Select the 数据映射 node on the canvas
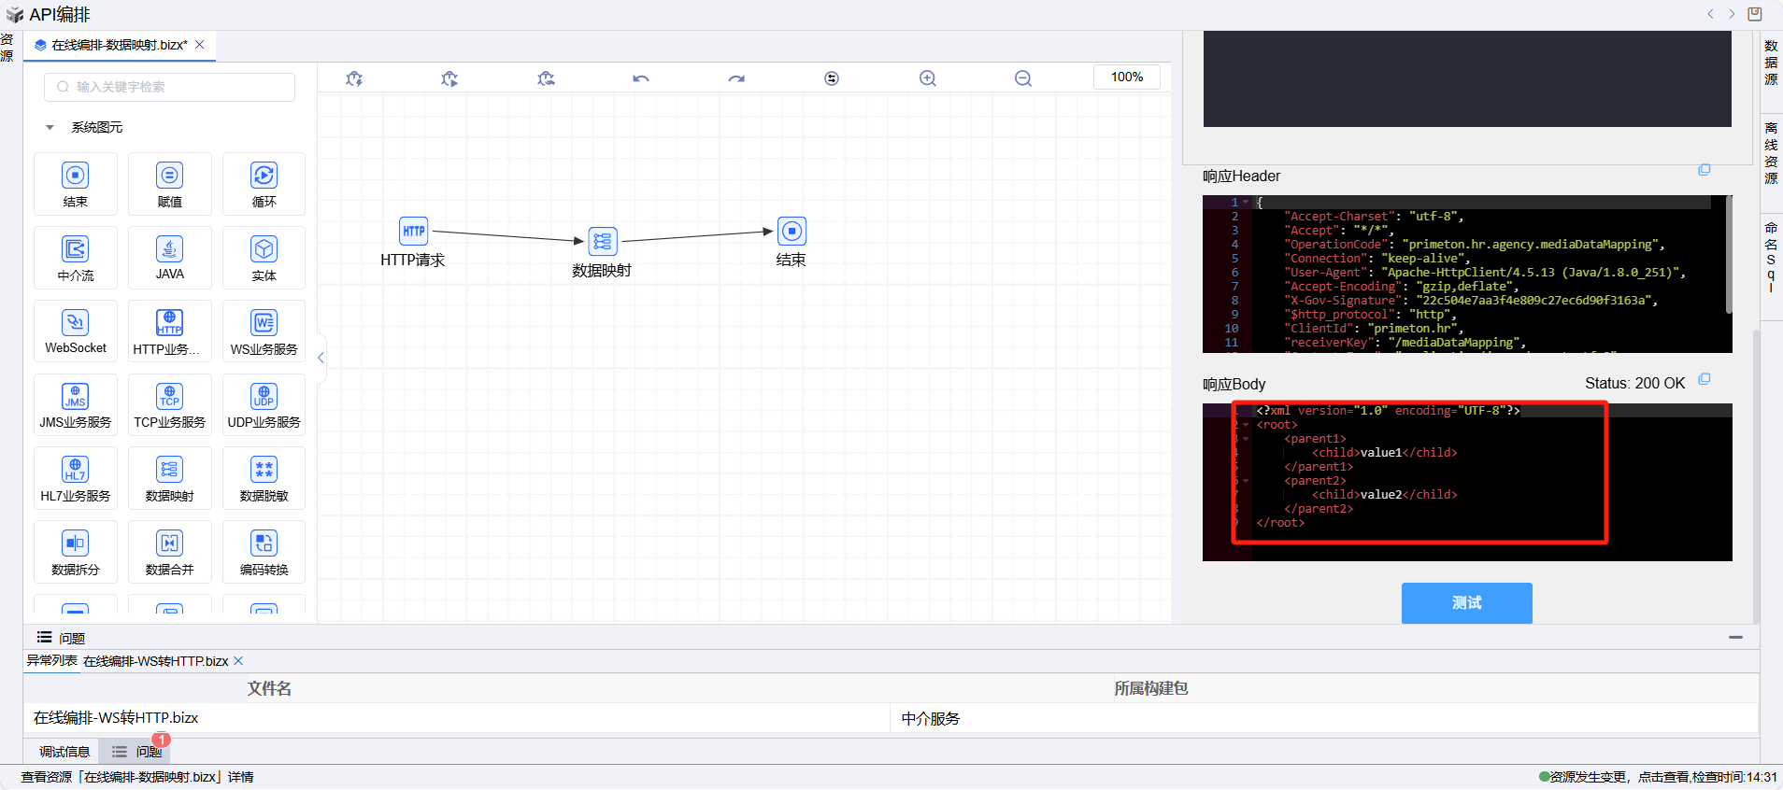 click(x=602, y=242)
